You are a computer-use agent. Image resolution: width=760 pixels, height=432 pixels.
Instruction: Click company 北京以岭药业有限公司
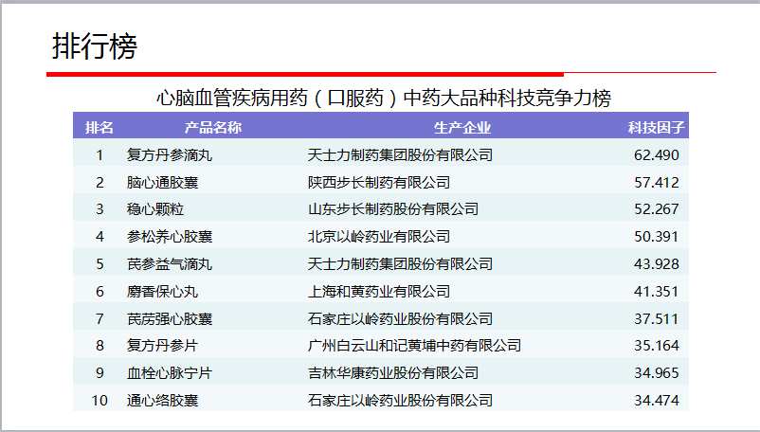(379, 236)
